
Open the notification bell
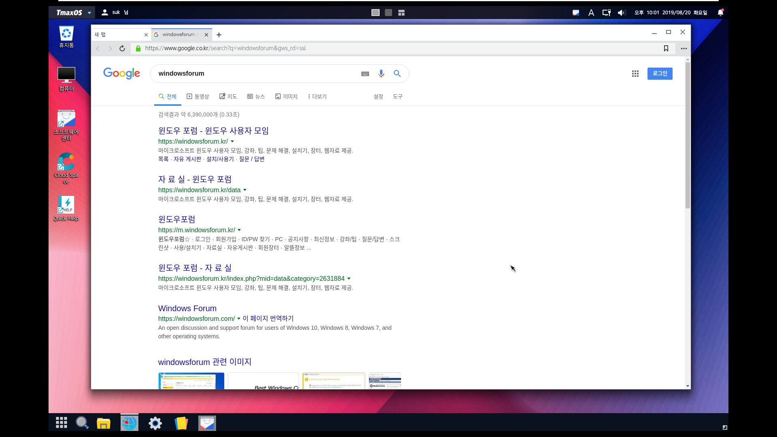pyautogui.click(x=720, y=13)
